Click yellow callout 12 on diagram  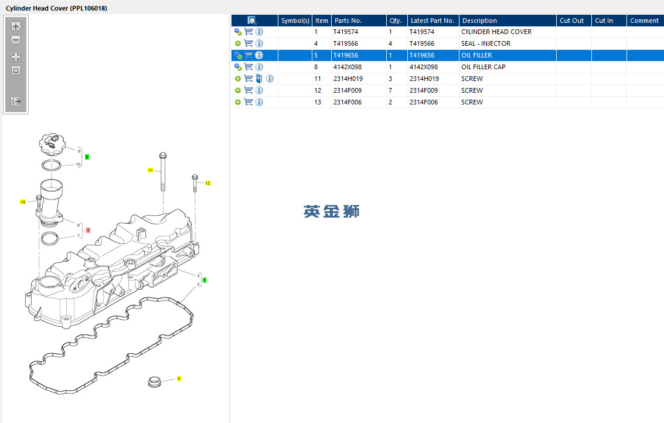pos(207,183)
